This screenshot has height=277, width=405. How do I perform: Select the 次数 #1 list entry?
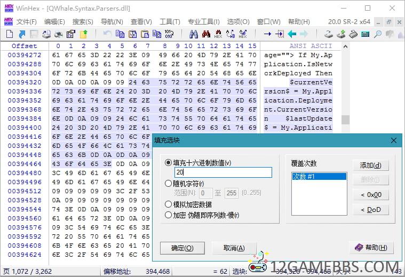pos(319,177)
